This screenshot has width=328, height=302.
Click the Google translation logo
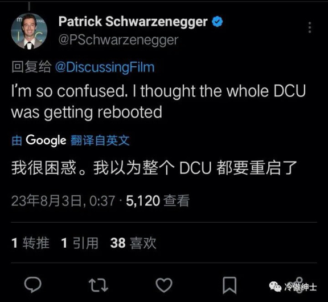point(46,140)
